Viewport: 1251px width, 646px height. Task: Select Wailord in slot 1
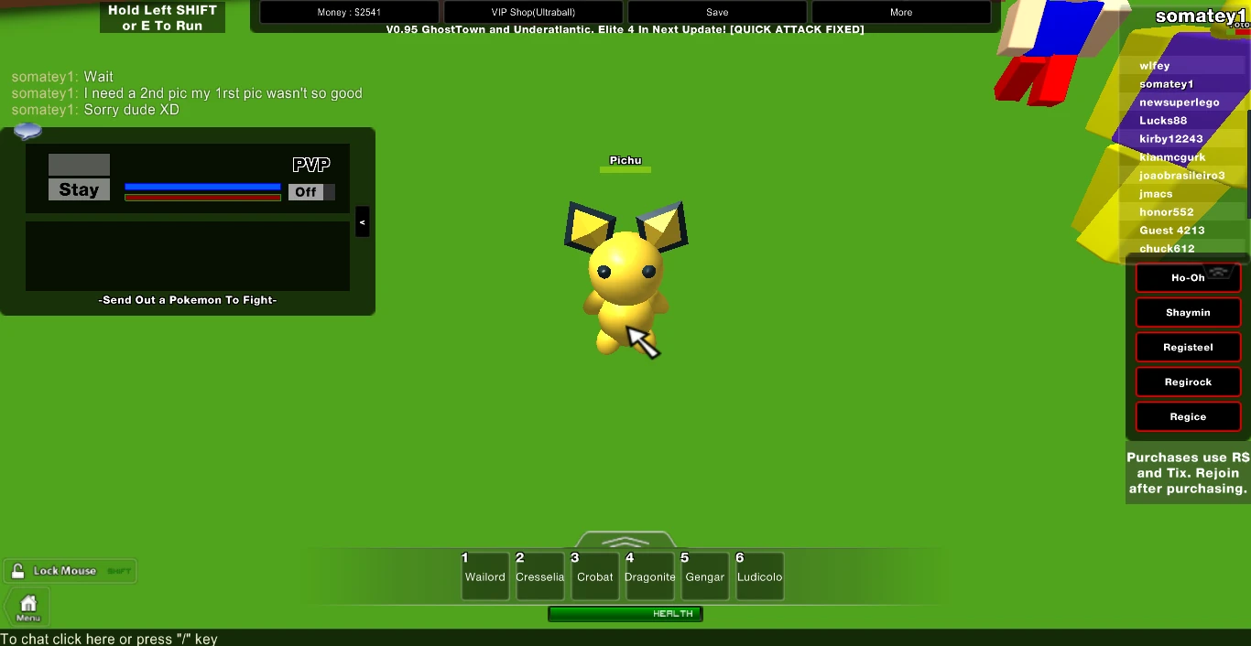(x=484, y=576)
